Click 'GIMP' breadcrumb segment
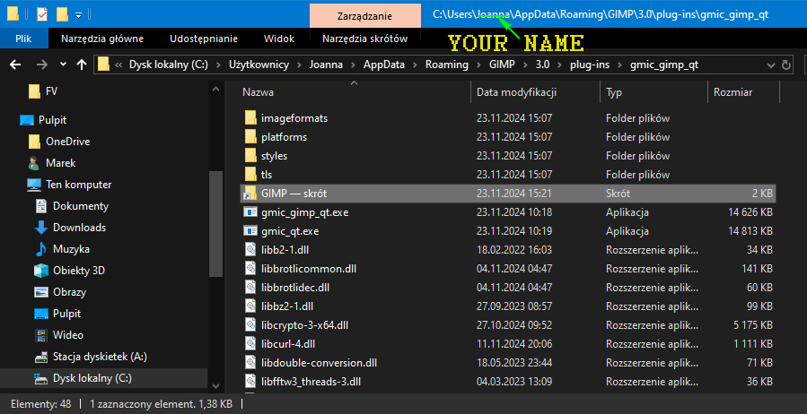This screenshot has height=414, width=807. point(502,65)
